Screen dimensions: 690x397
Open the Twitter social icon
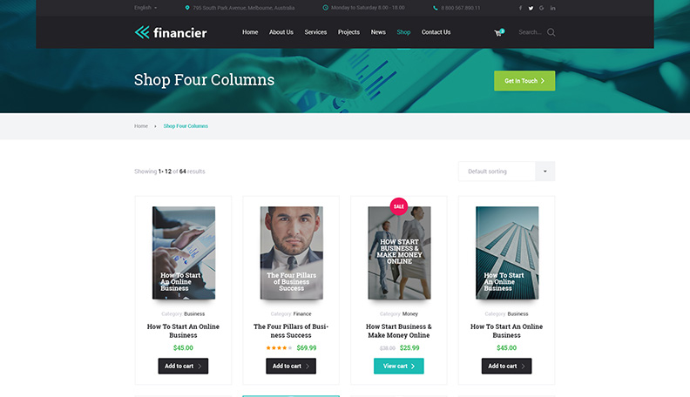[x=531, y=8]
